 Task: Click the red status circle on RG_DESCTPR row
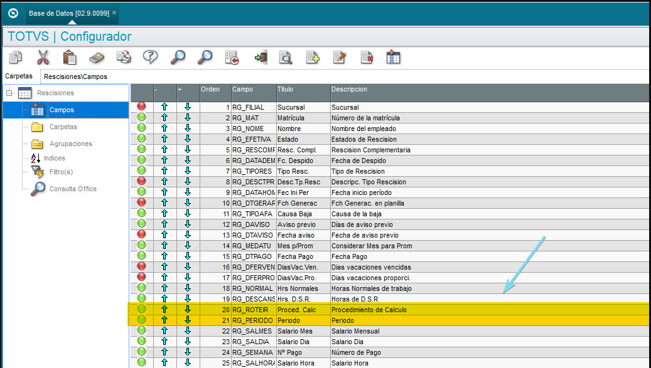pos(142,181)
